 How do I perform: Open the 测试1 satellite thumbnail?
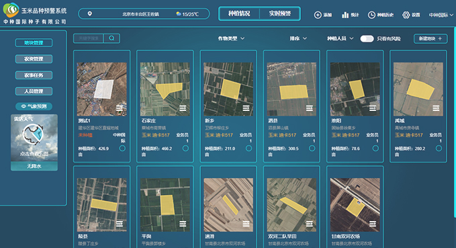(x=102, y=89)
